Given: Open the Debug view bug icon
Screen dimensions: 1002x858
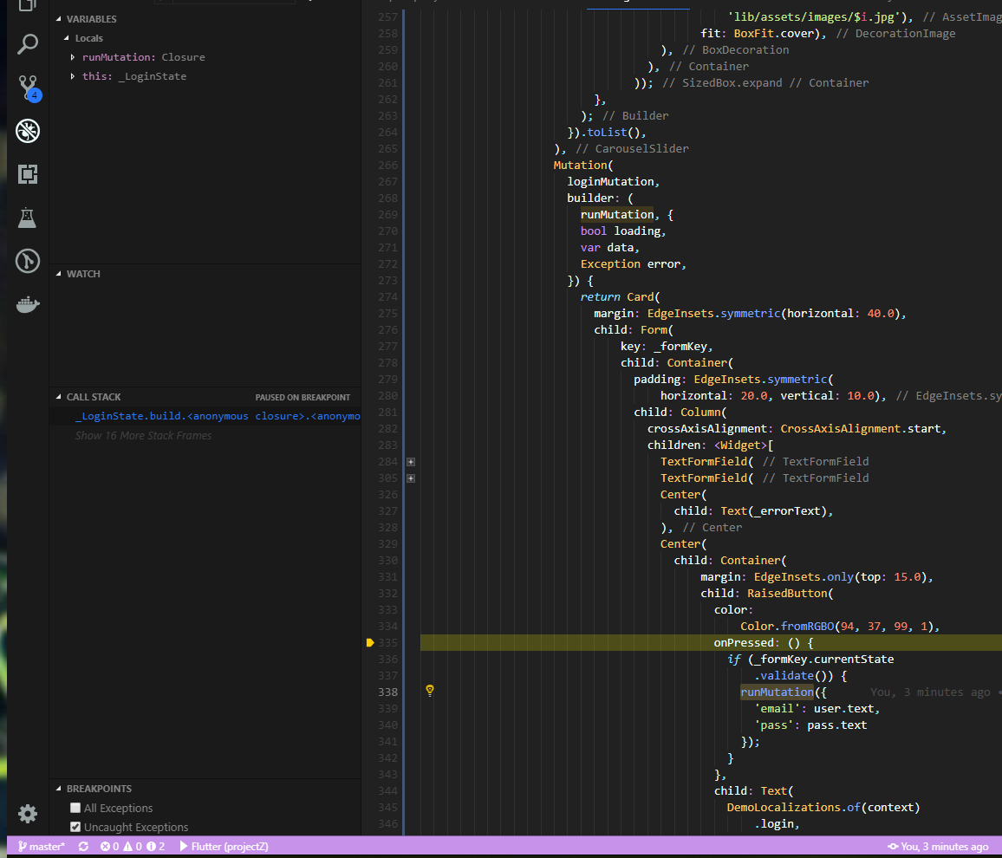Looking at the screenshot, I should pos(28,131).
